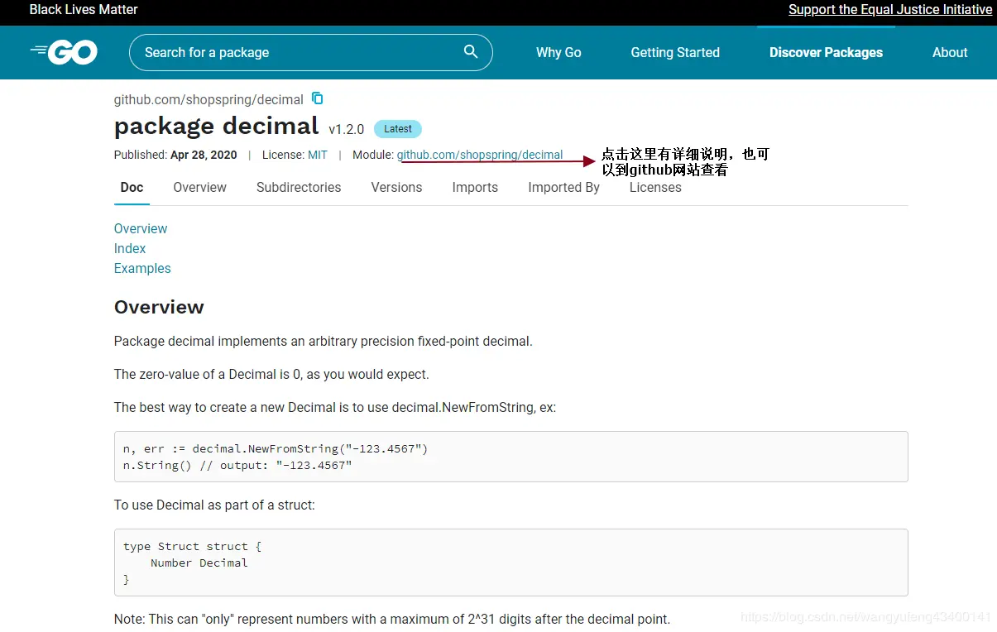The height and width of the screenshot is (632, 997).
Task: Open module link github.com/shopspring/decimal
Action: [x=480, y=155]
